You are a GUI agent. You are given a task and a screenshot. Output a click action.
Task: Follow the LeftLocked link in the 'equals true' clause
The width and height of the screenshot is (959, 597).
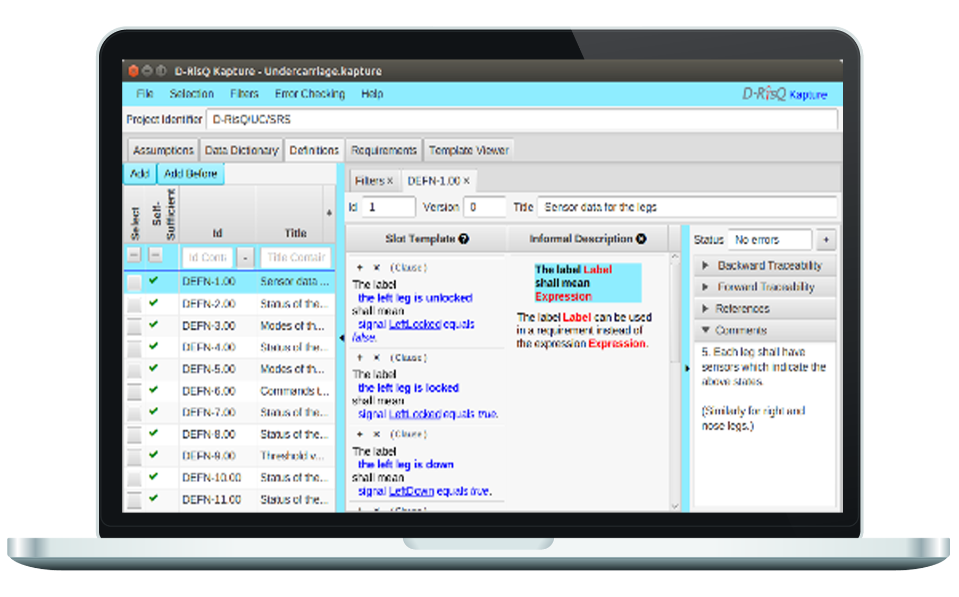[415, 414]
